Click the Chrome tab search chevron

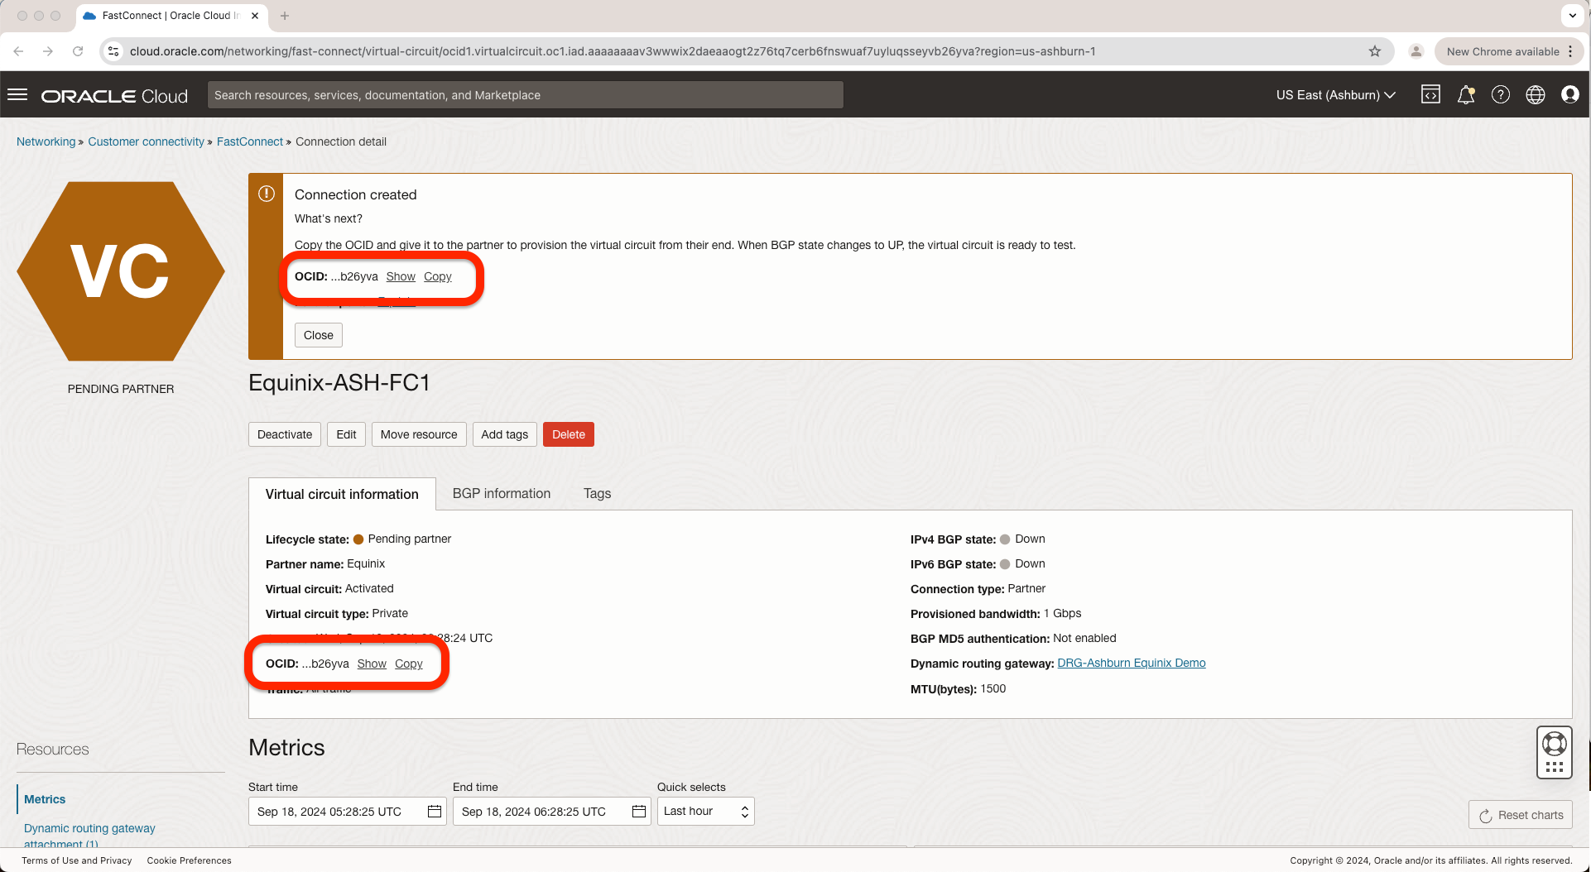click(1573, 16)
